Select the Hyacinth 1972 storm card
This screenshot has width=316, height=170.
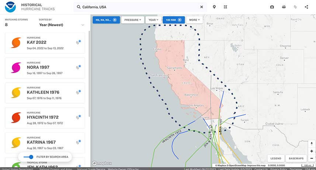pos(45,118)
